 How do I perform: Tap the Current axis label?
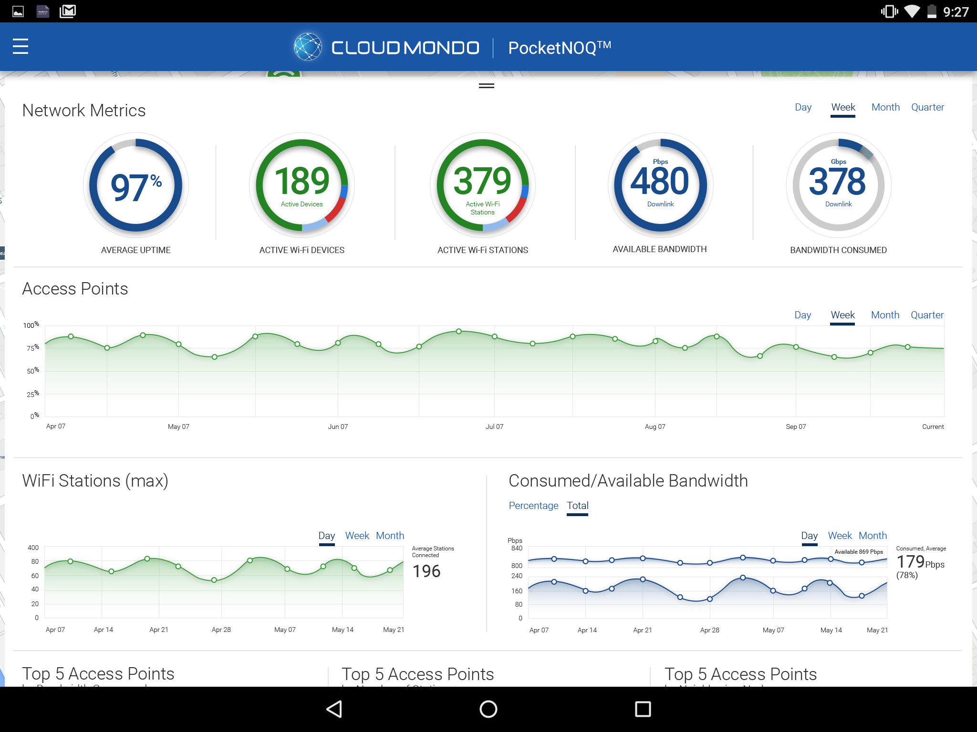933,427
